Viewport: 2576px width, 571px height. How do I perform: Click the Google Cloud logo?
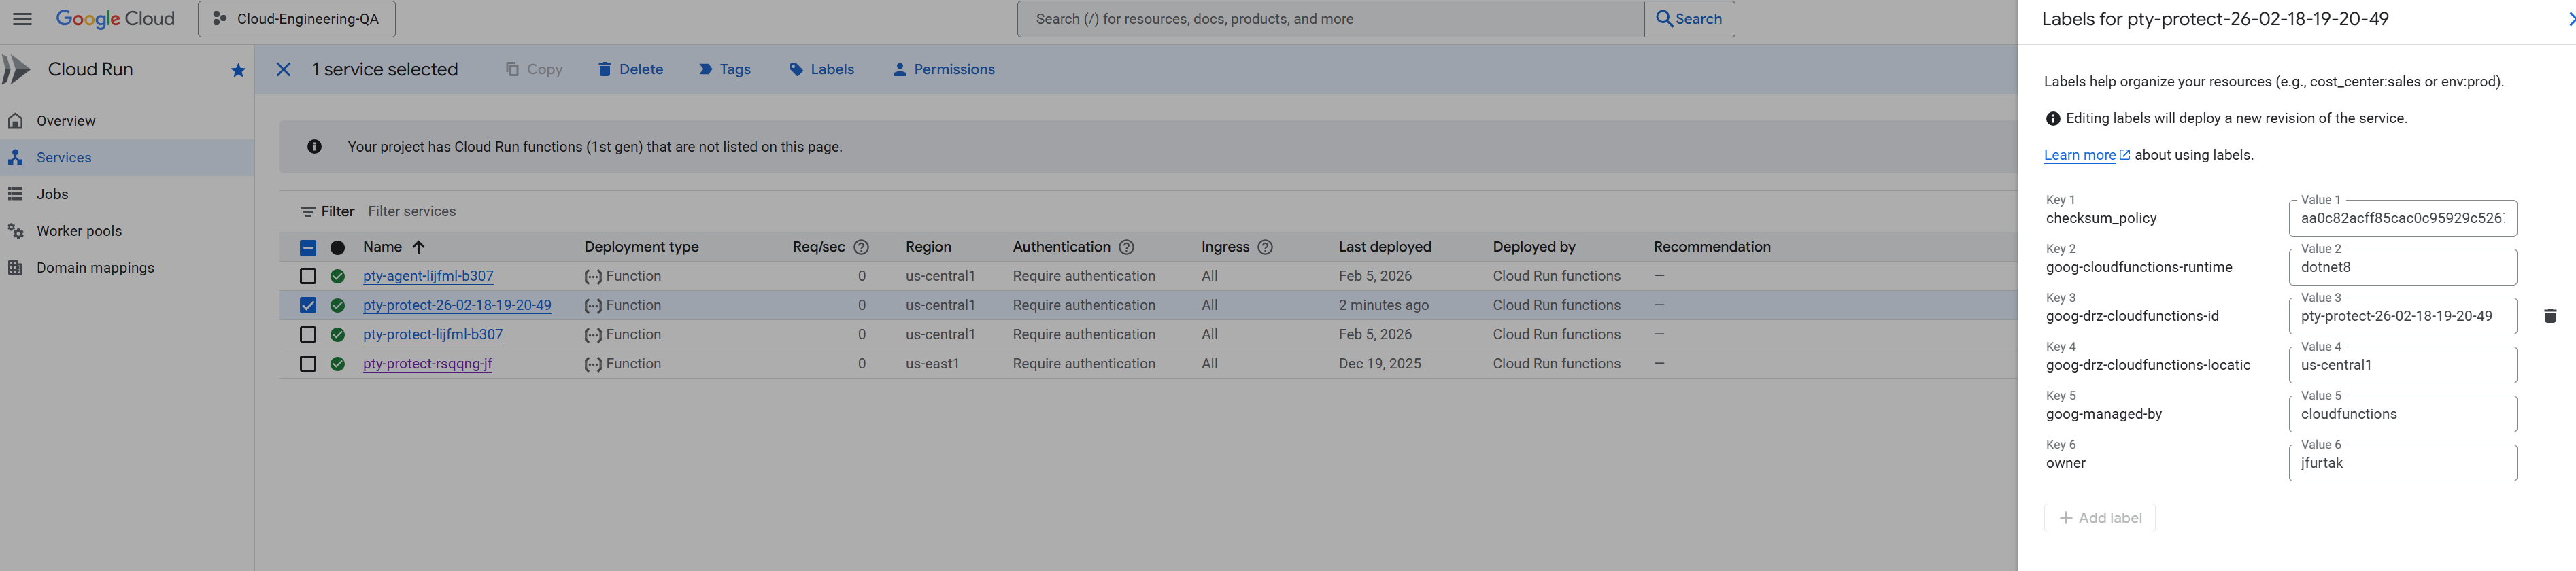click(115, 19)
